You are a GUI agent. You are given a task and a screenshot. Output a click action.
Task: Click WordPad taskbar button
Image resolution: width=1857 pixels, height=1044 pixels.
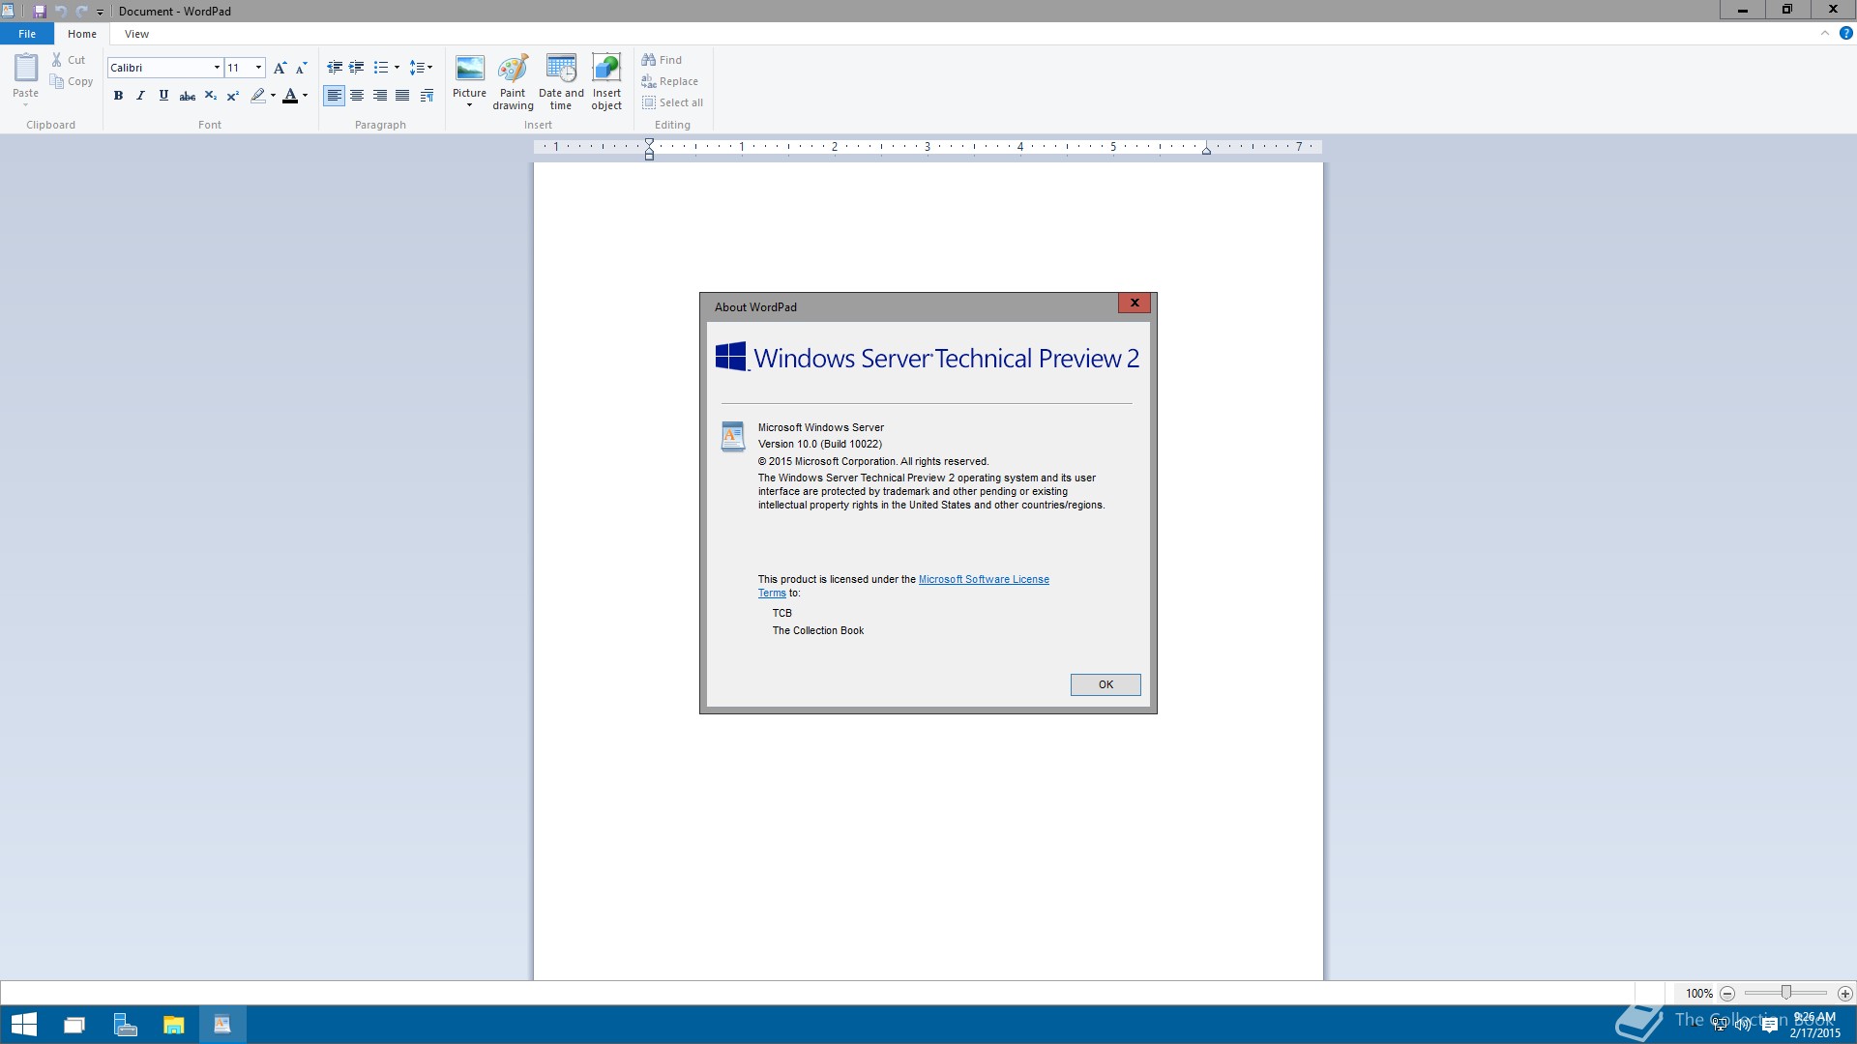click(222, 1025)
